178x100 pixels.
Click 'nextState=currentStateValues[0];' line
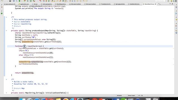[38, 53]
